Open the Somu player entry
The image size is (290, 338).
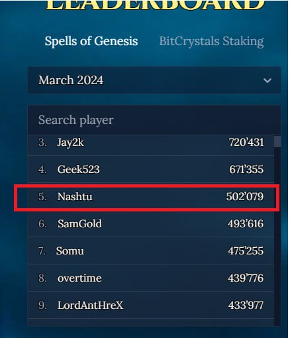(151, 251)
